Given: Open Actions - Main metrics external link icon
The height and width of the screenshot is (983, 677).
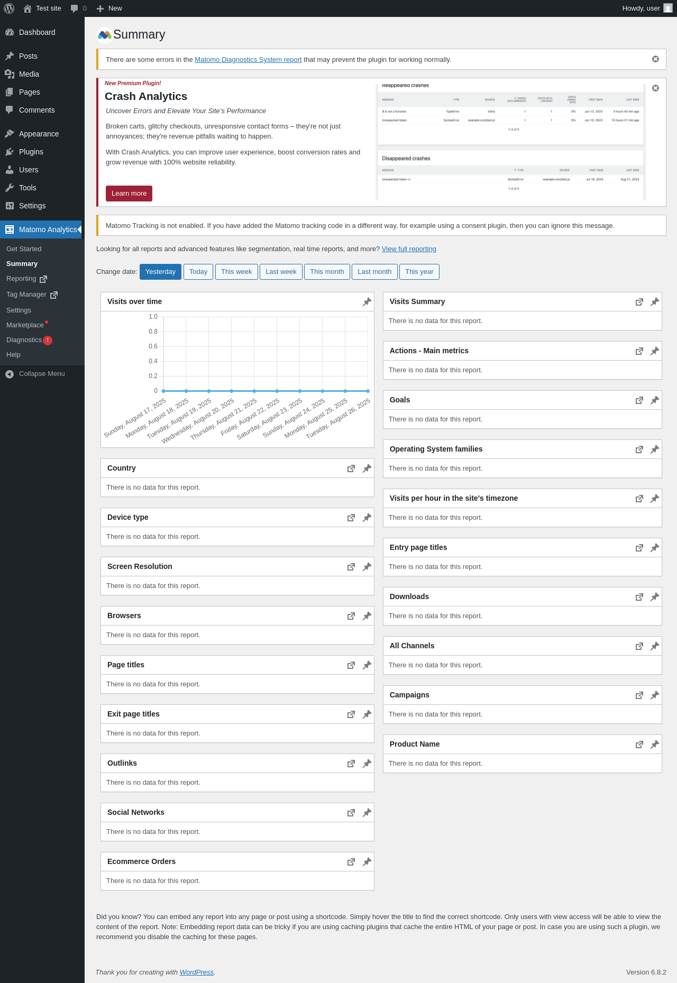Looking at the screenshot, I should point(639,351).
